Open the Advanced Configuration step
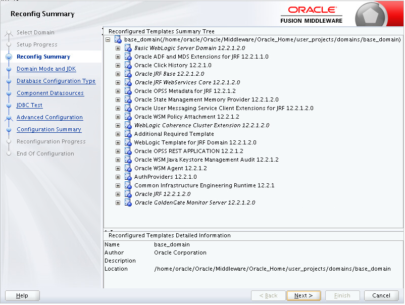 49,117
